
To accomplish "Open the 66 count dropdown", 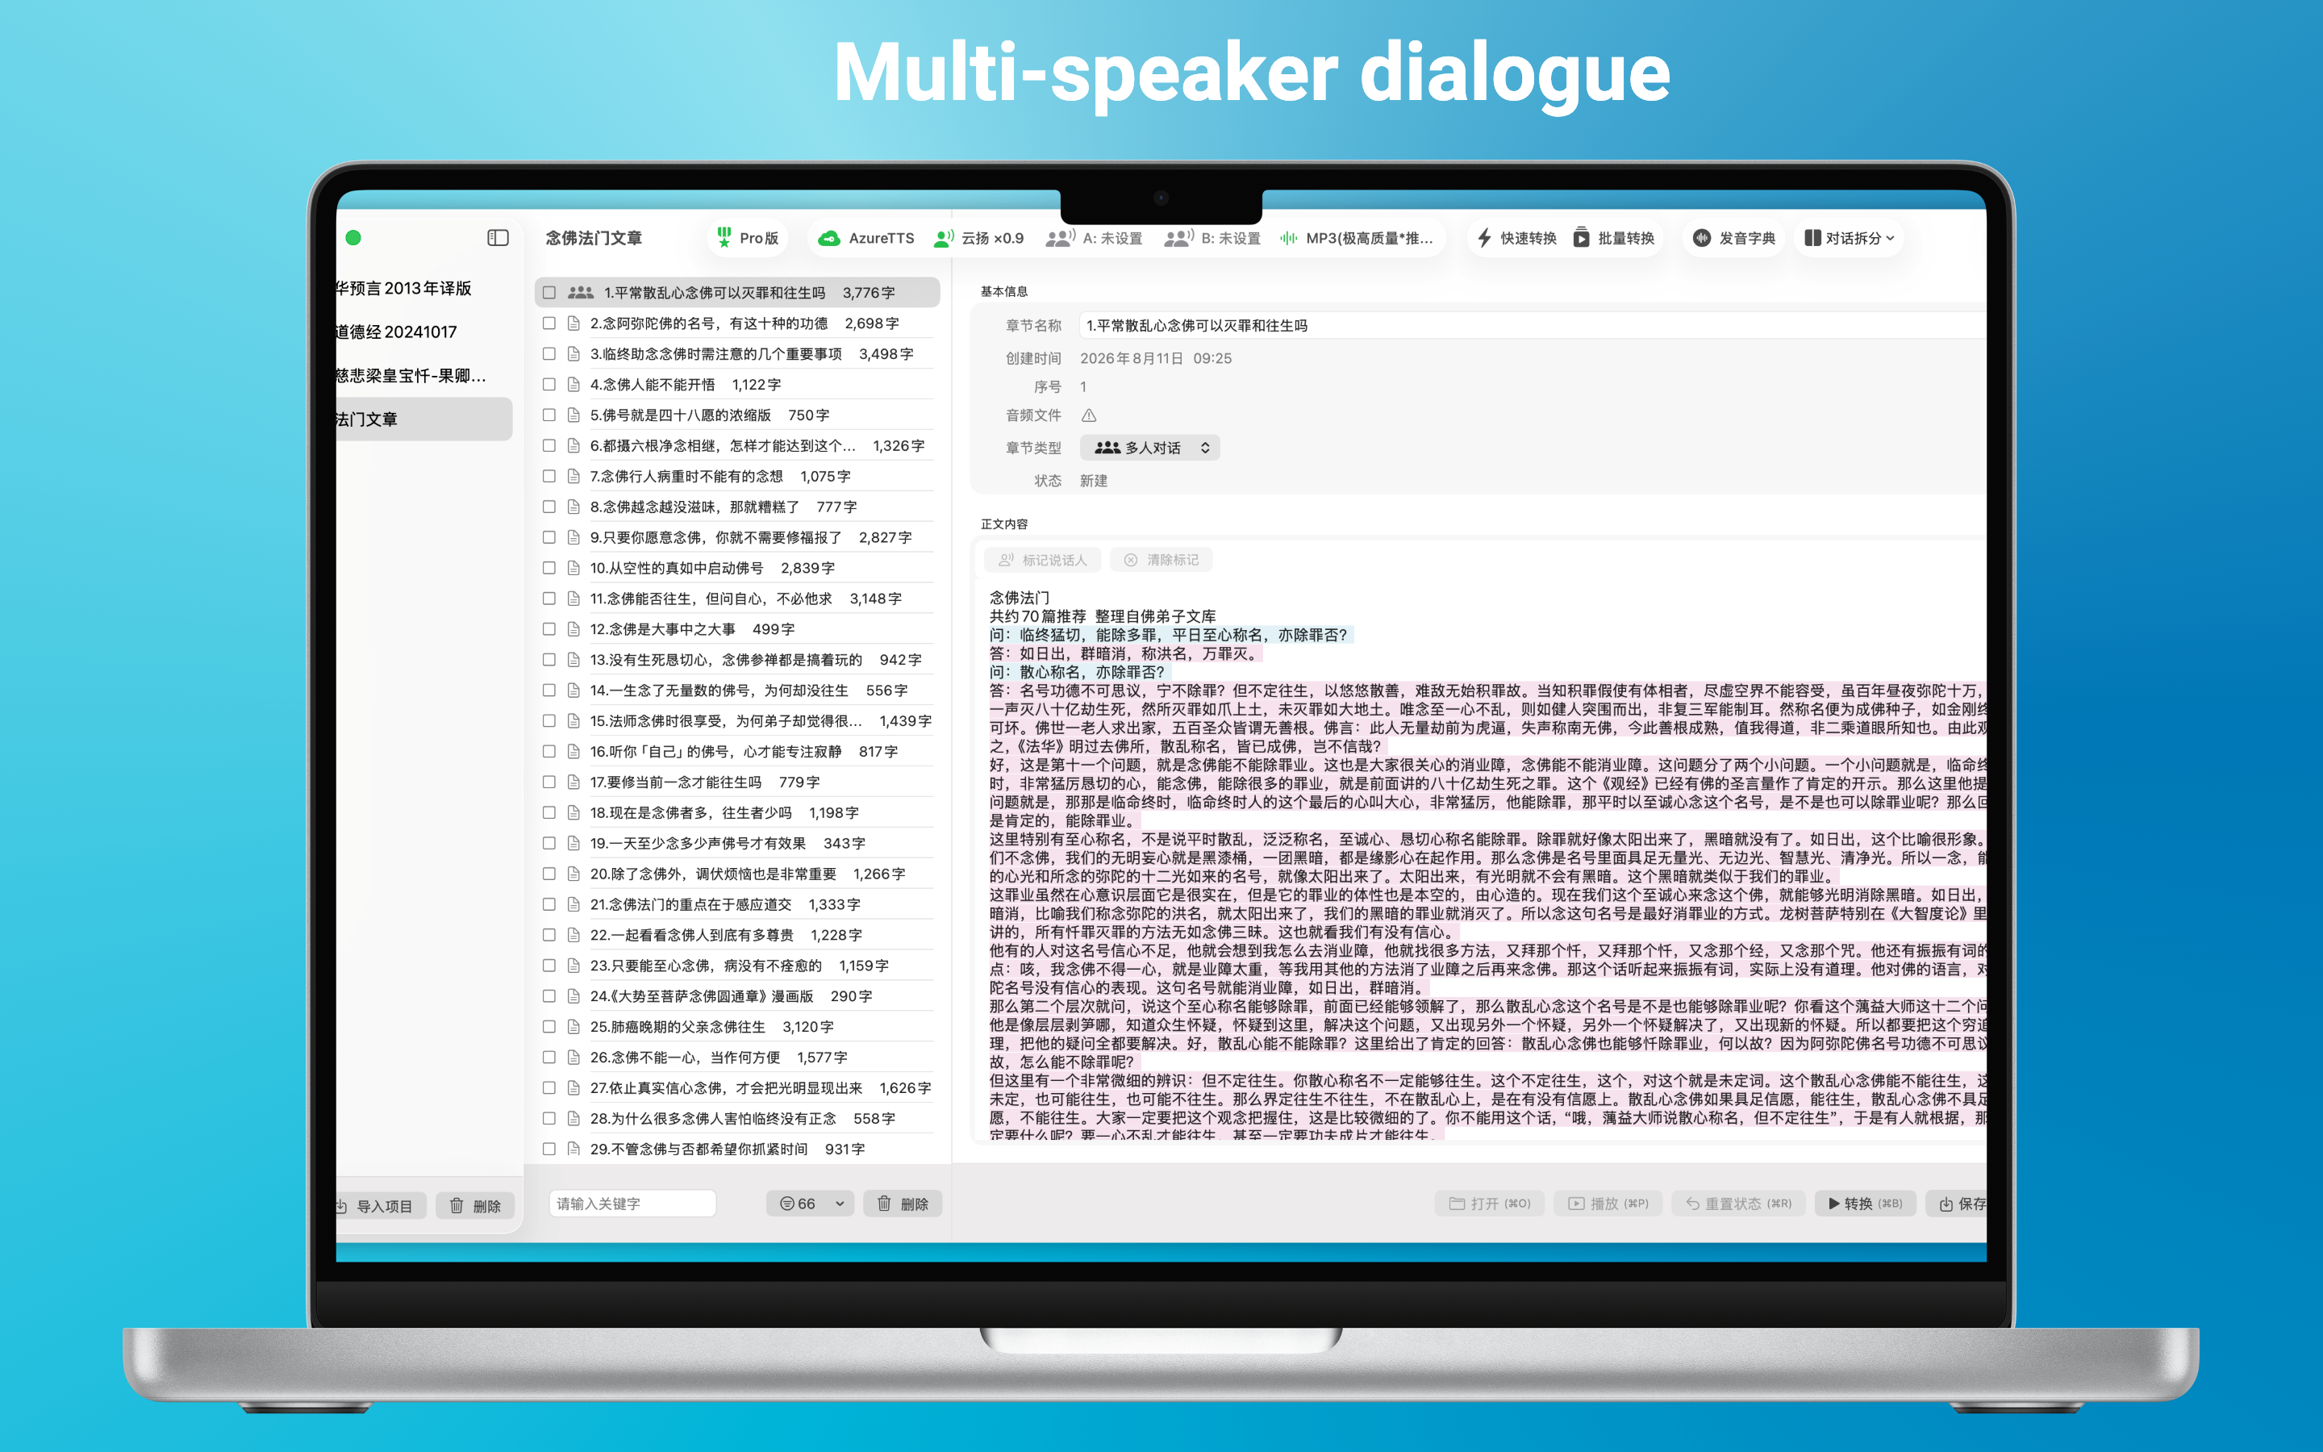I will tap(810, 1204).
